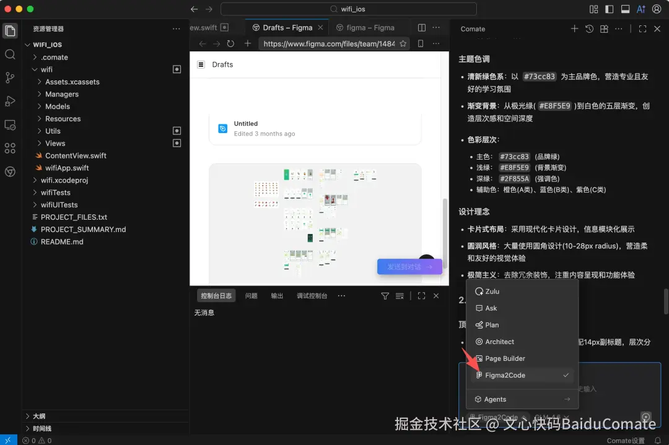Open the Figma Drafts sidebar menu
669x445 pixels.
point(201,64)
